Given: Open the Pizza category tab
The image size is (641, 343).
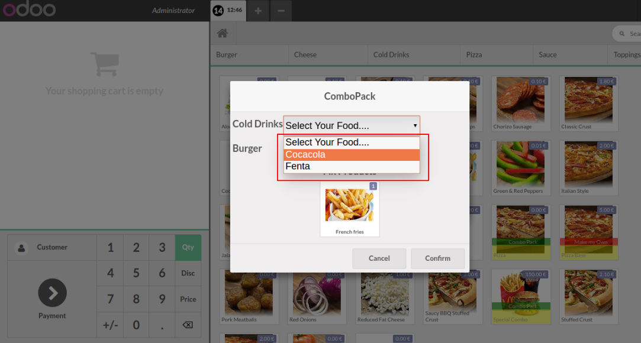Looking at the screenshot, I should 473,54.
